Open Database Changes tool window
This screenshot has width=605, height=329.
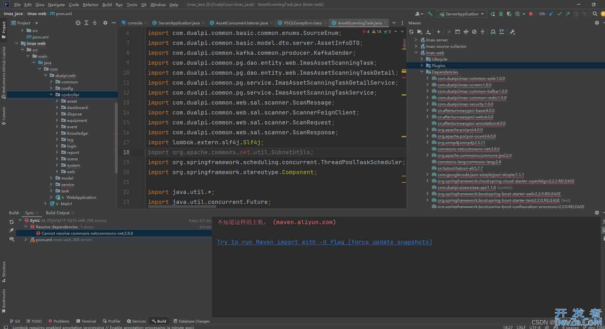tap(191, 321)
